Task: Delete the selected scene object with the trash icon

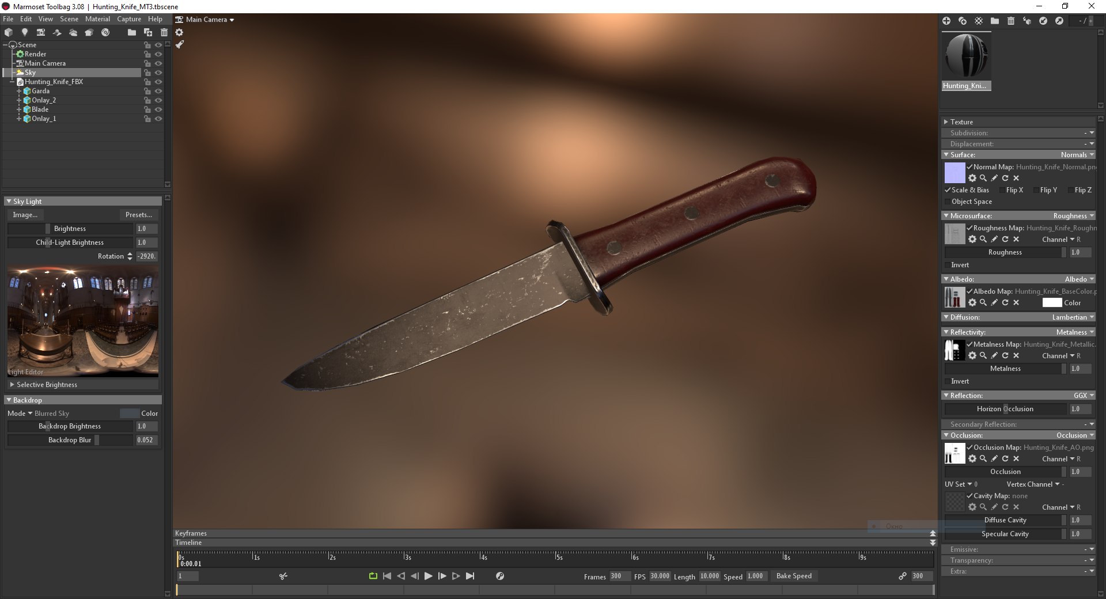Action: click(164, 32)
